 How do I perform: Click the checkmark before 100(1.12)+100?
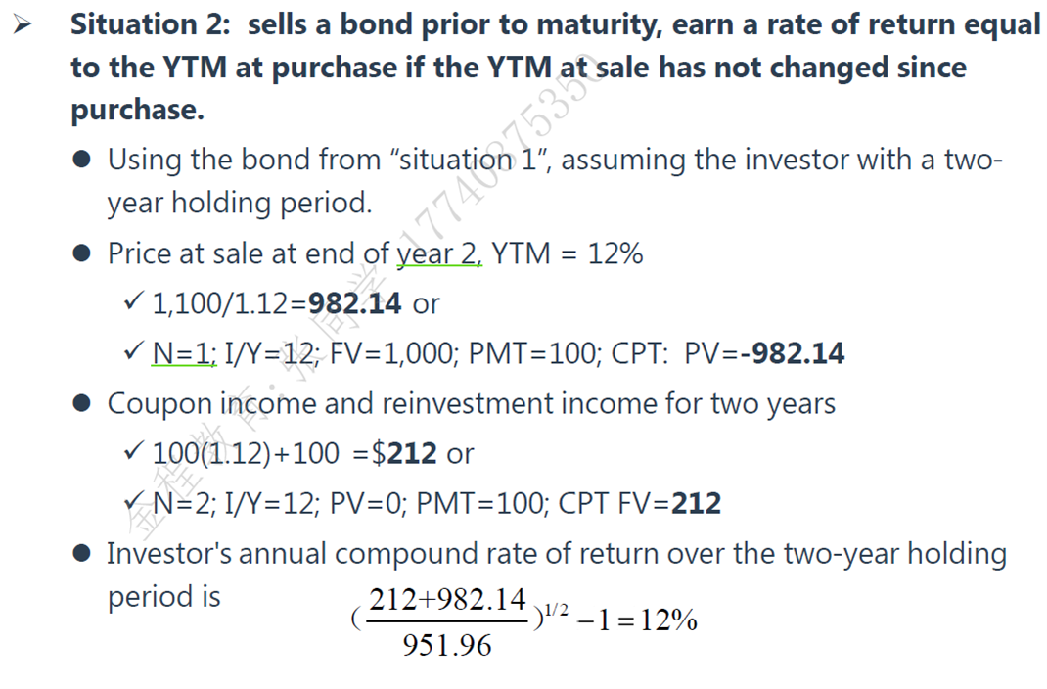coord(133,451)
